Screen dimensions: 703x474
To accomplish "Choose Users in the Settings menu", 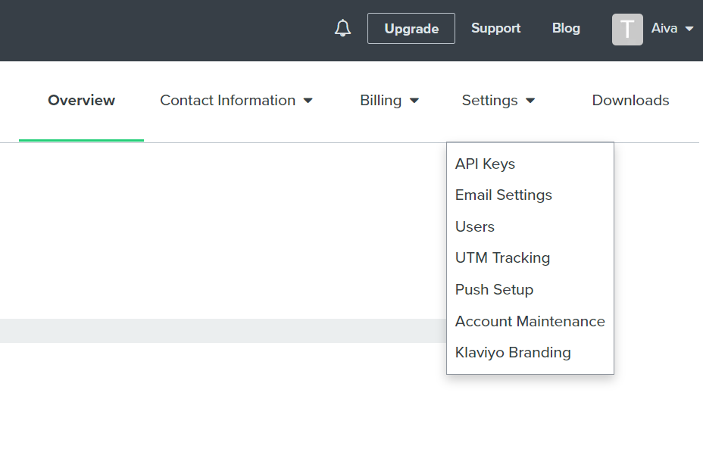I will tap(474, 226).
